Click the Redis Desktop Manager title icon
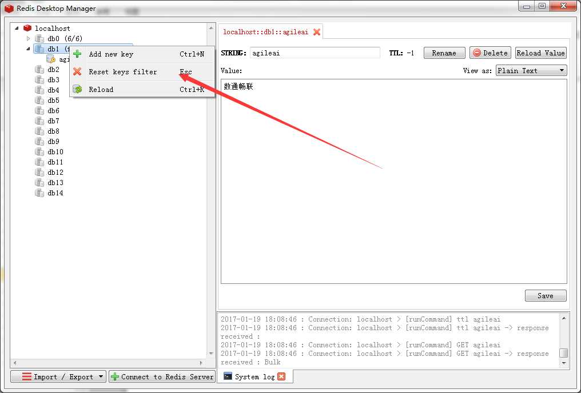This screenshot has width=581, height=393. [9, 8]
